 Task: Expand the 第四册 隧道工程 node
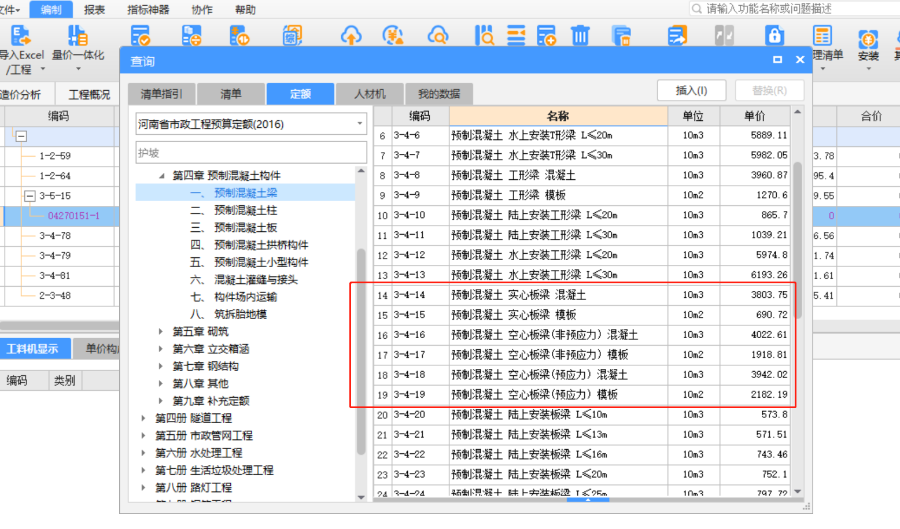pyautogui.click(x=143, y=418)
